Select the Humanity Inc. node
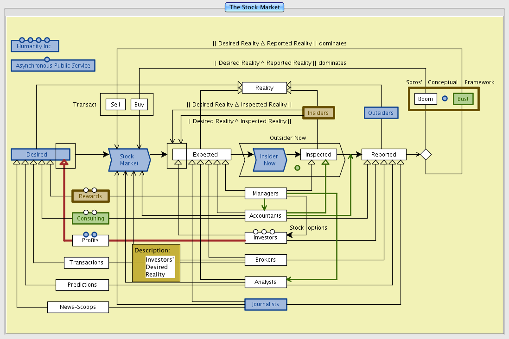 35,46
